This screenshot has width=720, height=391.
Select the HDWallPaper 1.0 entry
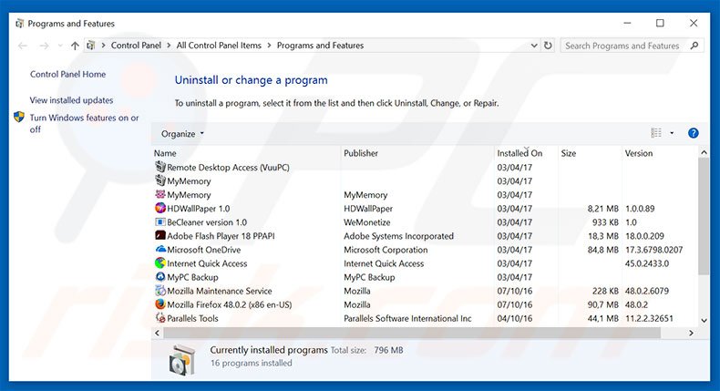pos(199,209)
